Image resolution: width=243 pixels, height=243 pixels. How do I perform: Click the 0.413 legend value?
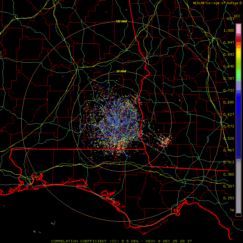tap(229, 162)
